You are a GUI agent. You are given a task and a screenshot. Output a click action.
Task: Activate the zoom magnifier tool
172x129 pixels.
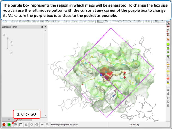pyautogui.click(x=168, y=31)
